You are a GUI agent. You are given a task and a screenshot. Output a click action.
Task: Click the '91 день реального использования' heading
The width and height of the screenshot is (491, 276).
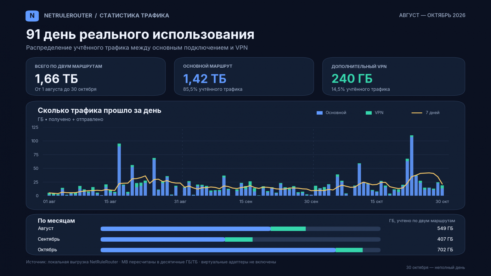point(140,34)
